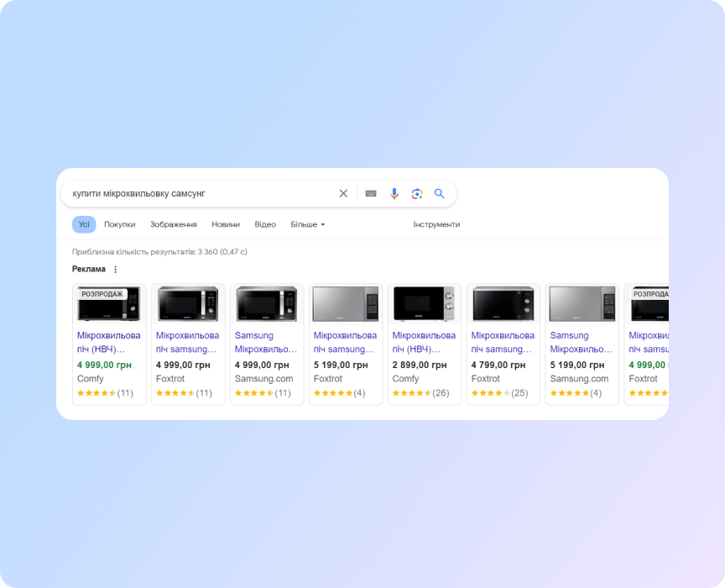The width and height of the screenshot is (725, 588).
Task: Open the on-screen keyboard icon in search bar
Action: [x=370, y=193]
